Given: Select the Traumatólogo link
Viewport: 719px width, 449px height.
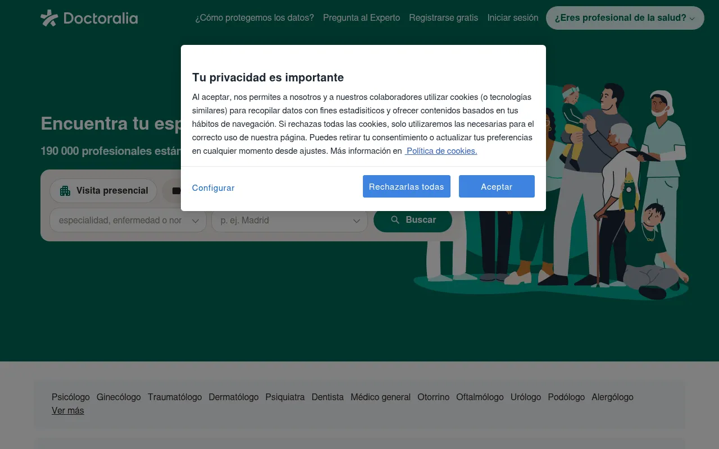Looking at the screenshot, I should [x=175, y=397].
